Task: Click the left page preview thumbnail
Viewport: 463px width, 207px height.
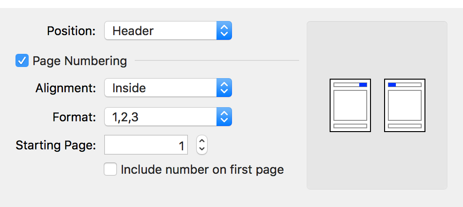Action: click(x=350, y=105)
